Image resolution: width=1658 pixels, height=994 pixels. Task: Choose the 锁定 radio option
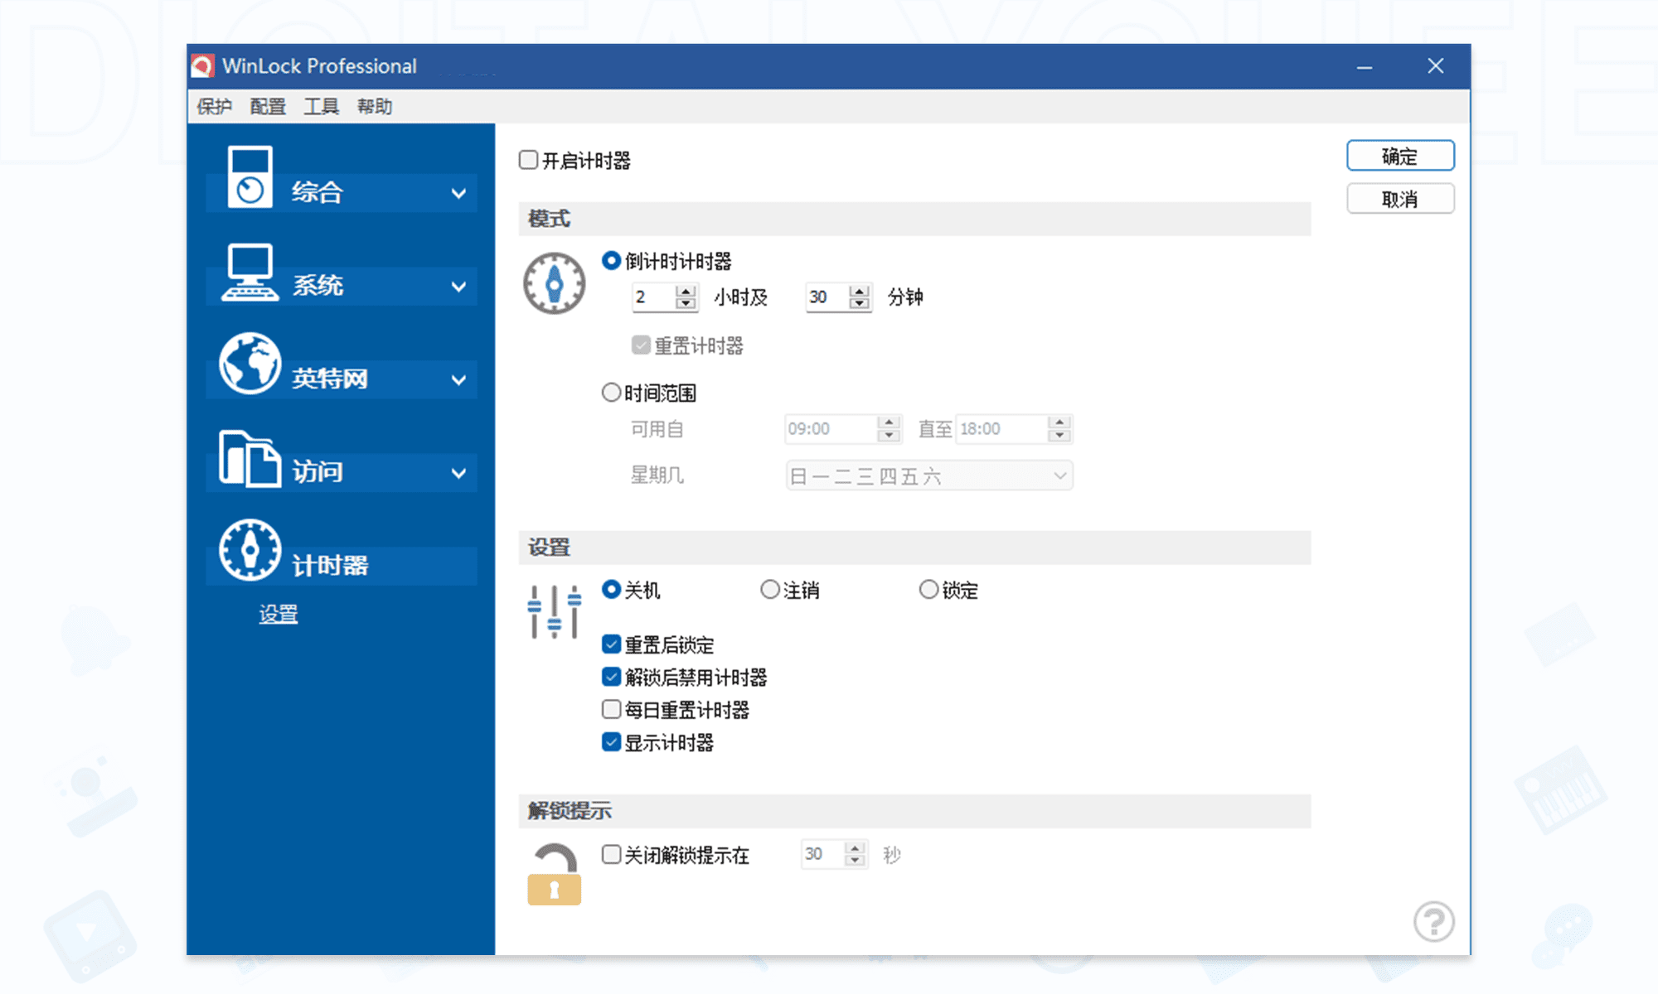pyautogui.click(x=928, y=590)
